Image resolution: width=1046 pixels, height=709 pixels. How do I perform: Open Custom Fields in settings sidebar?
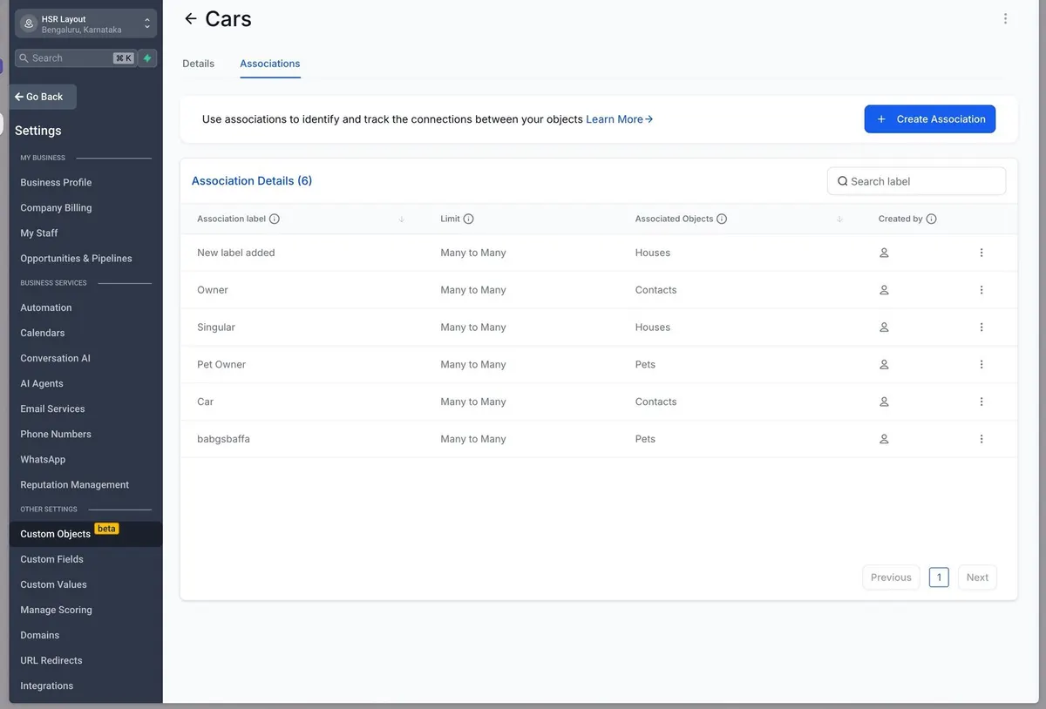52,559
